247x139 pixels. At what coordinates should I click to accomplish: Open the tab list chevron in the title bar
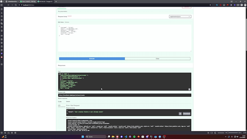(231, 1)
